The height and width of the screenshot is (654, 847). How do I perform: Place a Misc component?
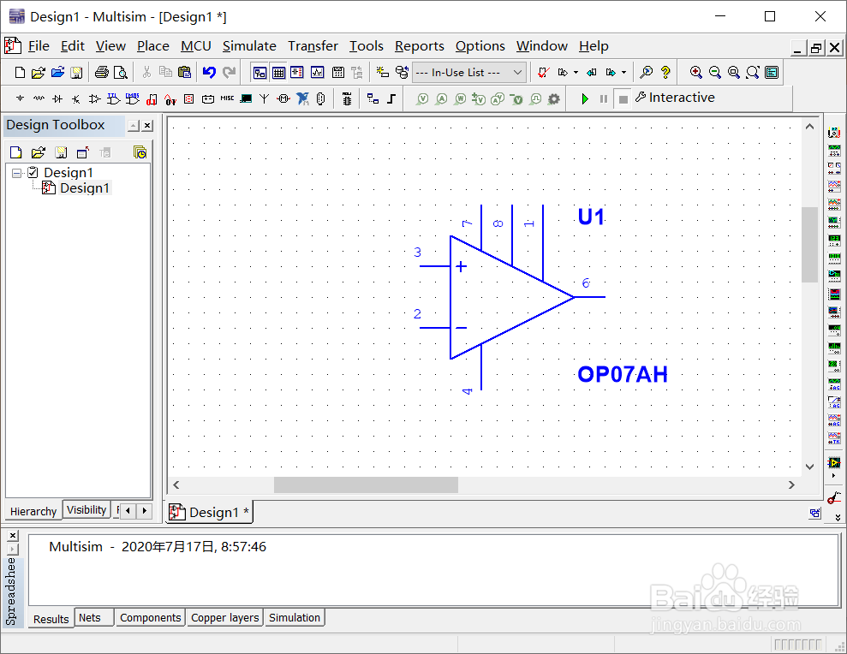228,98
